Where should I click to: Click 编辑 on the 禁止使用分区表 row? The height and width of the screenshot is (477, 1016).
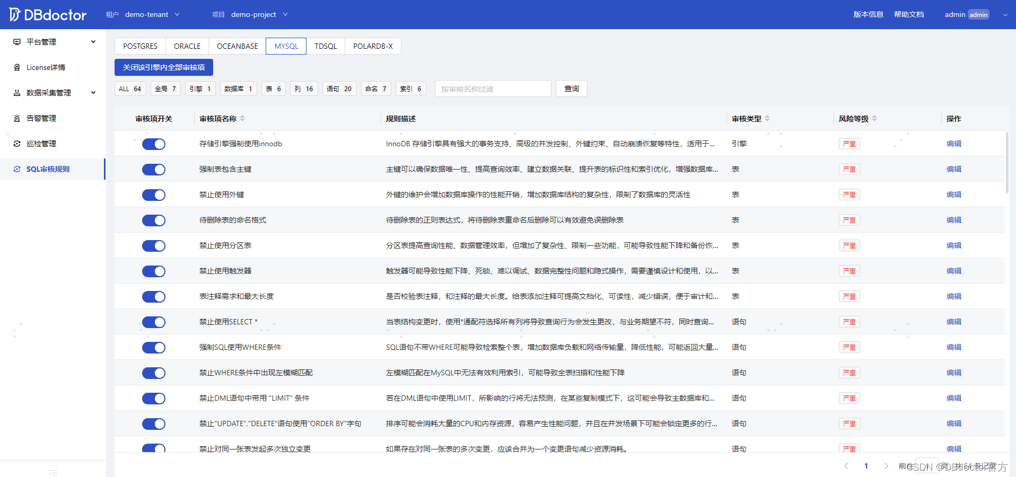[x=953, y=245]
